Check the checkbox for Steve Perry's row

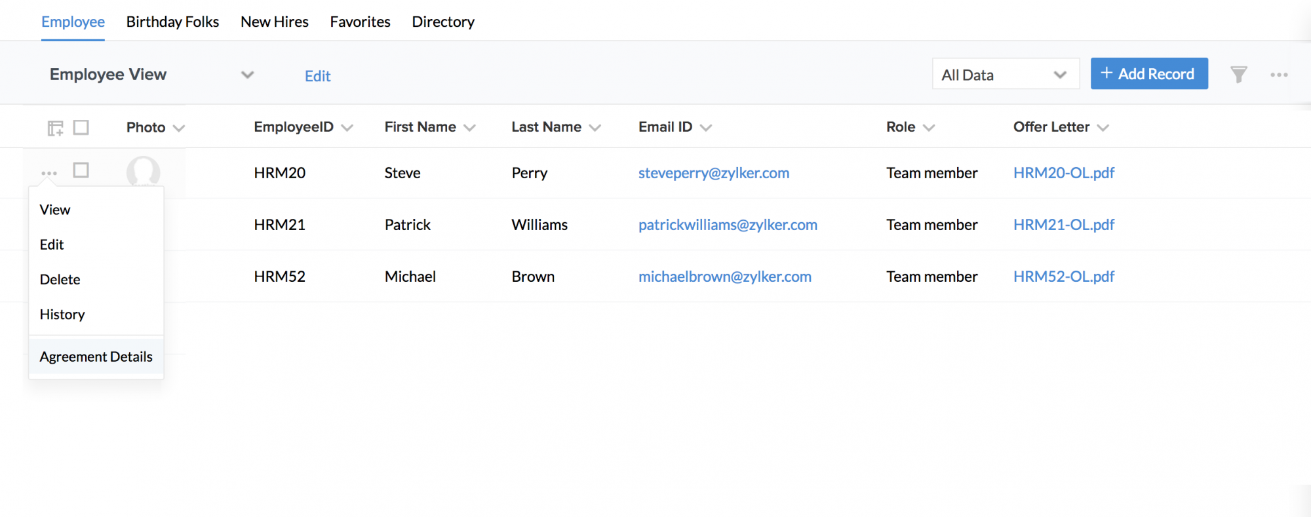tap(81, 170)
